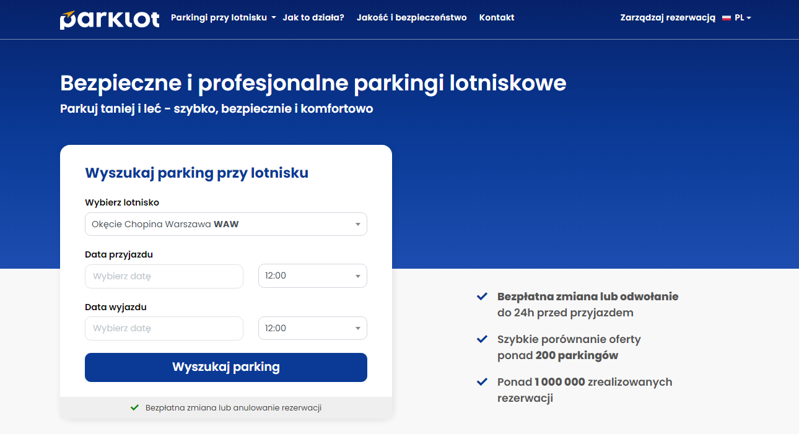Expand the Parkingi przy lotnisku menu
Screen dimensions: 799x434
point(223,17)
